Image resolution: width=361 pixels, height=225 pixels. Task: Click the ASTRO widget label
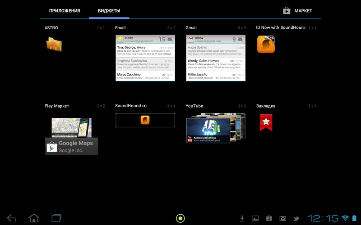click(x=51, y=28)
